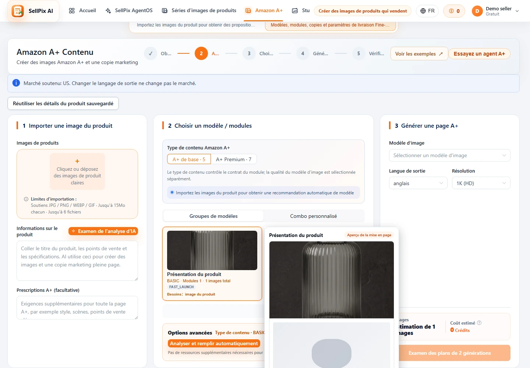
Task: Select A+ Premium · 7 content type
Action: point(234,159)
